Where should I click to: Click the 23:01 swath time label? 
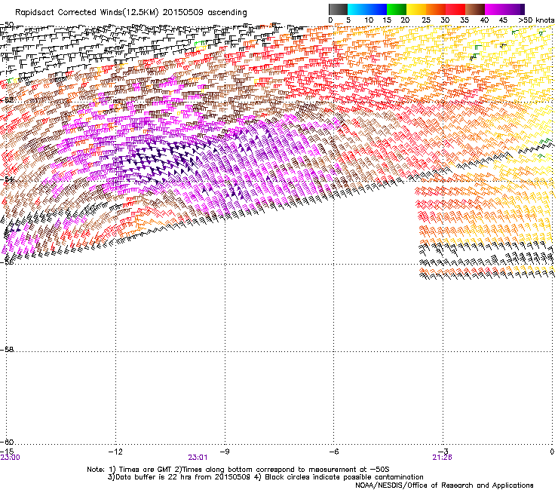[x=198, y=458]
